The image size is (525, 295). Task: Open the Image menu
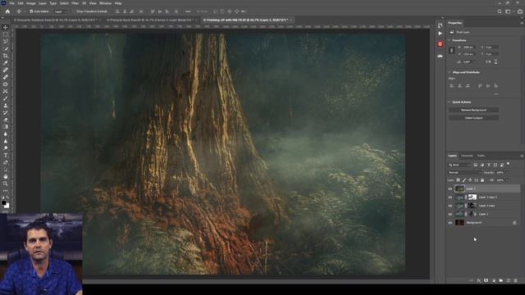point(31,3)
